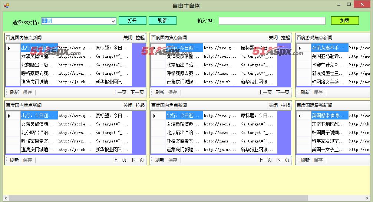
Task: Click the row-header arrow in the 百度游戏焦点新闻 grid
Action: coord(300,48)
